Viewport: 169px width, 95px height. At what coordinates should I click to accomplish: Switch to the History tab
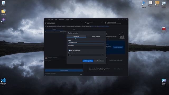coord(74,29)
